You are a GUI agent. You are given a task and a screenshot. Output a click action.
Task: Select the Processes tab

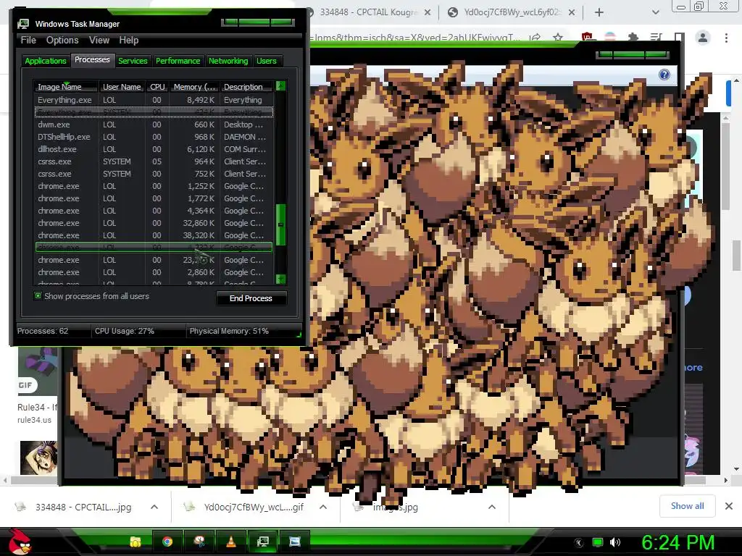[92, 59]
